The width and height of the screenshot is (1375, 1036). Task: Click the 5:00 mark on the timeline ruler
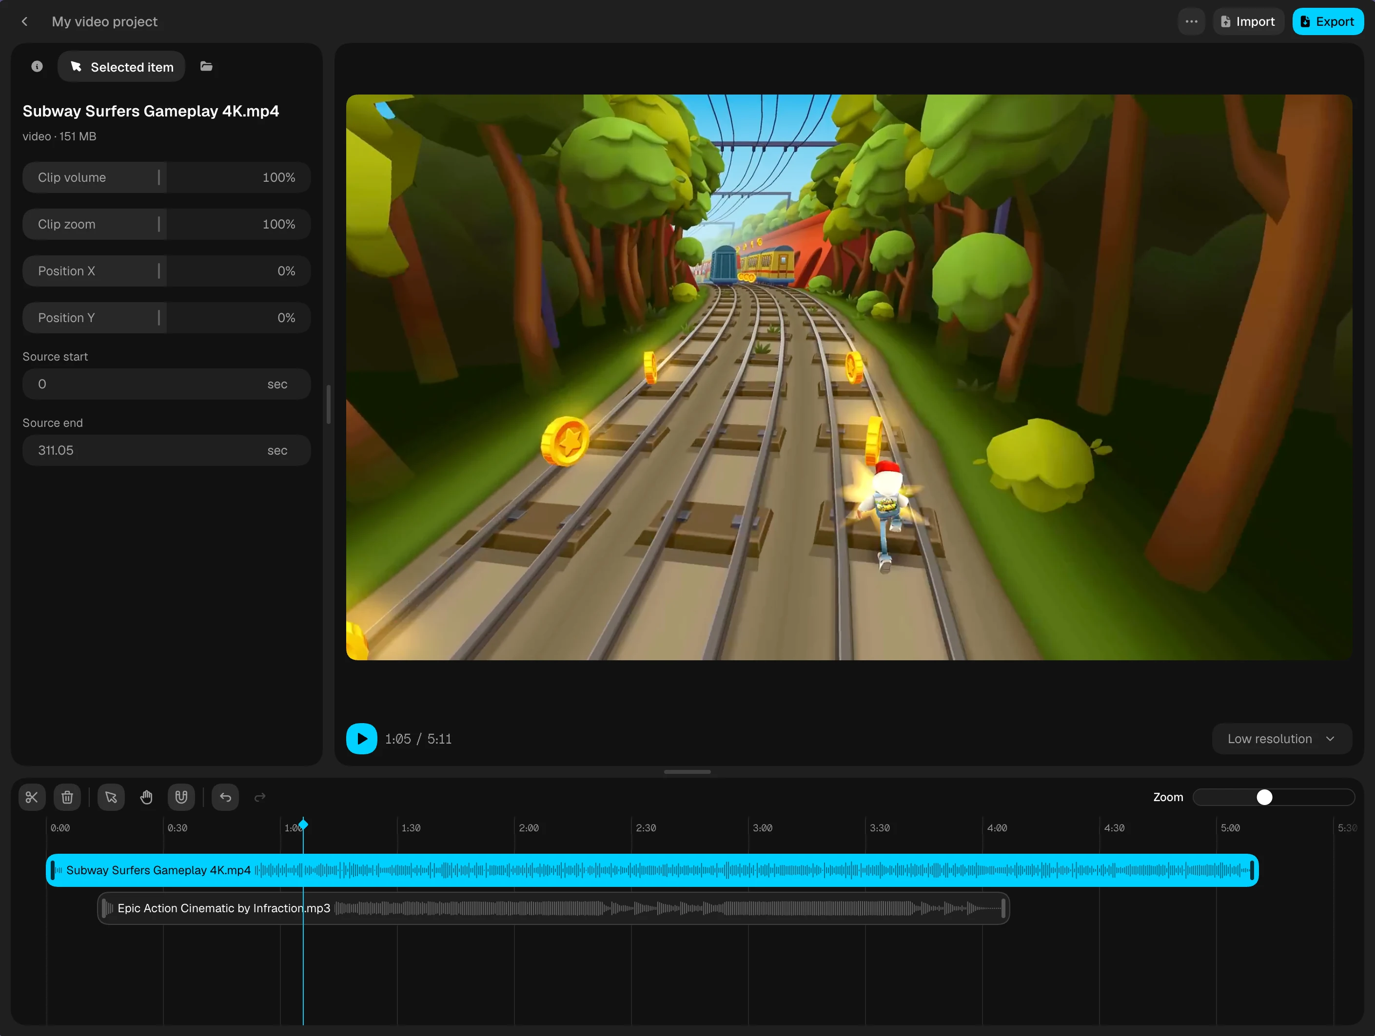point(1230,828)
